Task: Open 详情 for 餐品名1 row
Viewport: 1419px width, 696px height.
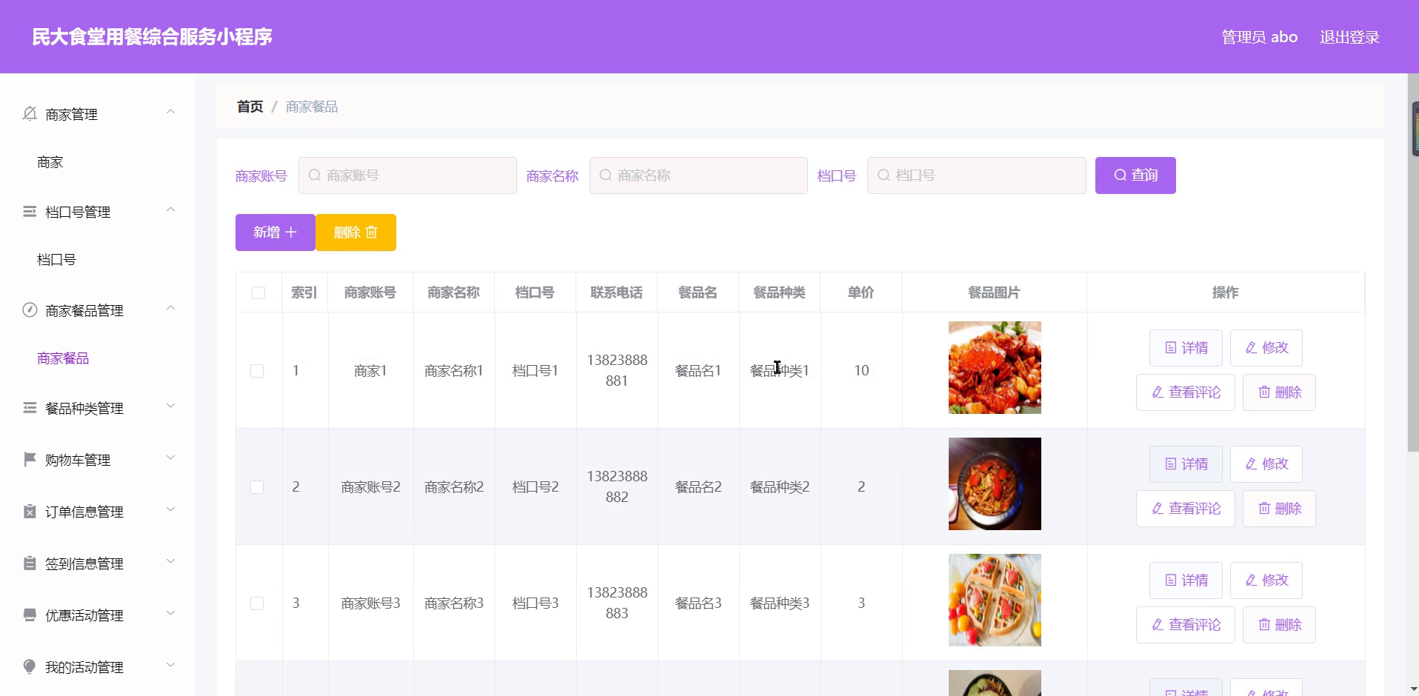Action: point(1186,348)
